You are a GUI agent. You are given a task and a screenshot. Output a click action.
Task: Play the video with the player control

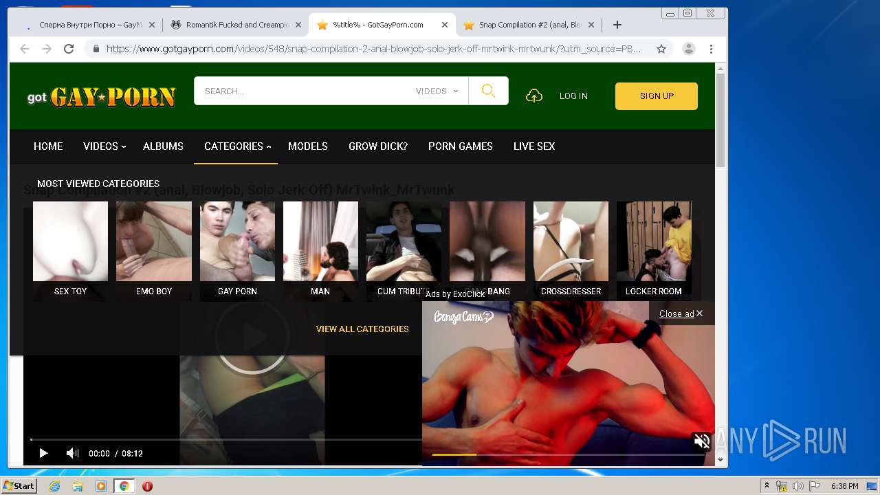pos(43,453)
